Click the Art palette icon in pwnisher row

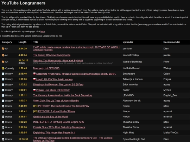point(3,49)
